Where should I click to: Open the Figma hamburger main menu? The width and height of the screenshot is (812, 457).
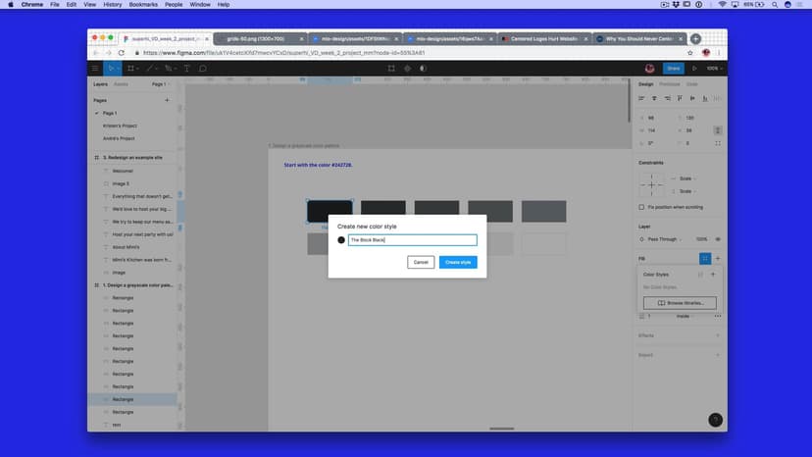pos(95,69)
